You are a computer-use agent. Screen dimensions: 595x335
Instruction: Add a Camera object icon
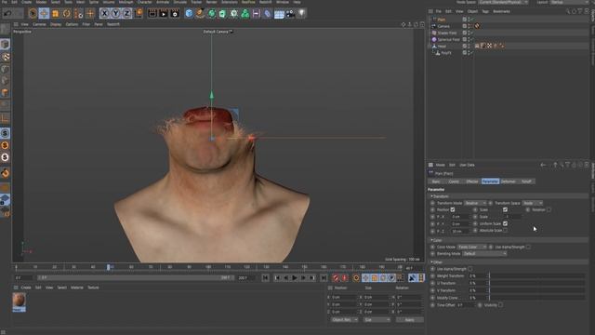(x=290, y=14)
